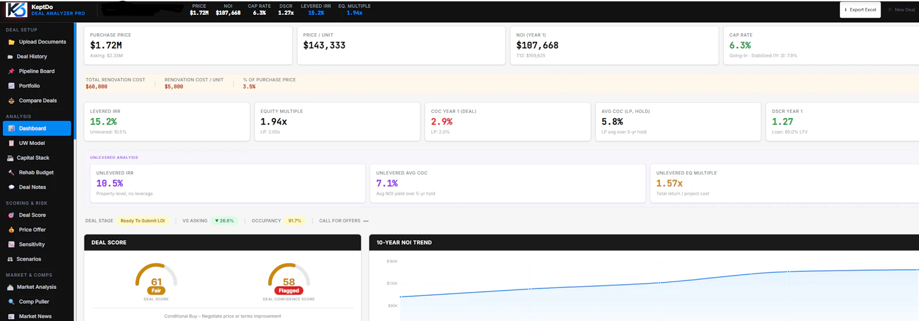The width and height of the screenshot is (919, 321).
Task: Click the Call For Offers field
Action: 344,221
